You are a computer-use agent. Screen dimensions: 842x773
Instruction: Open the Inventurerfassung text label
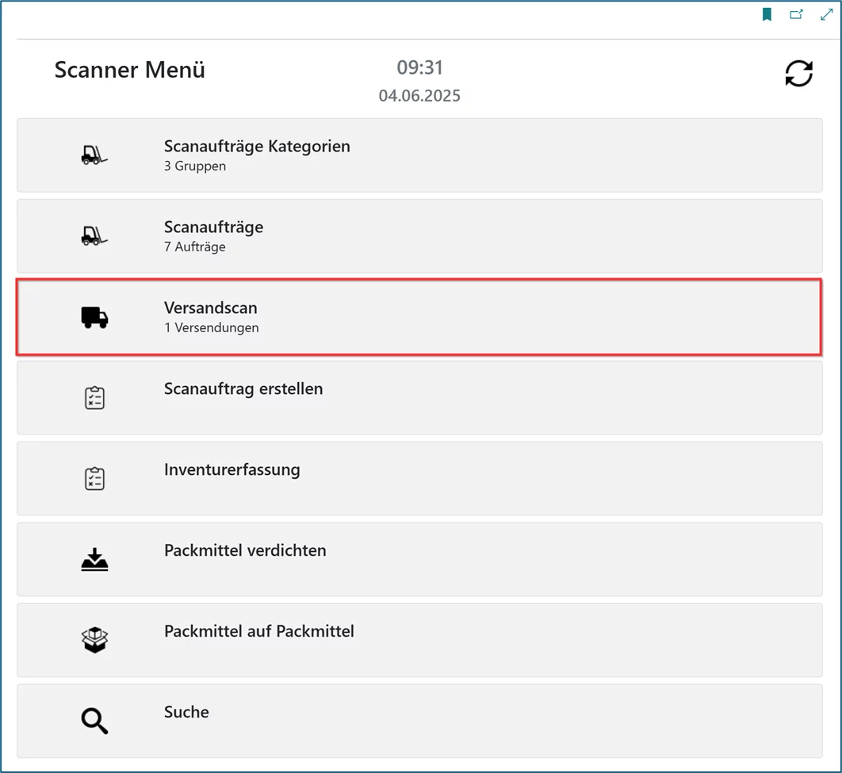point(232,469)
